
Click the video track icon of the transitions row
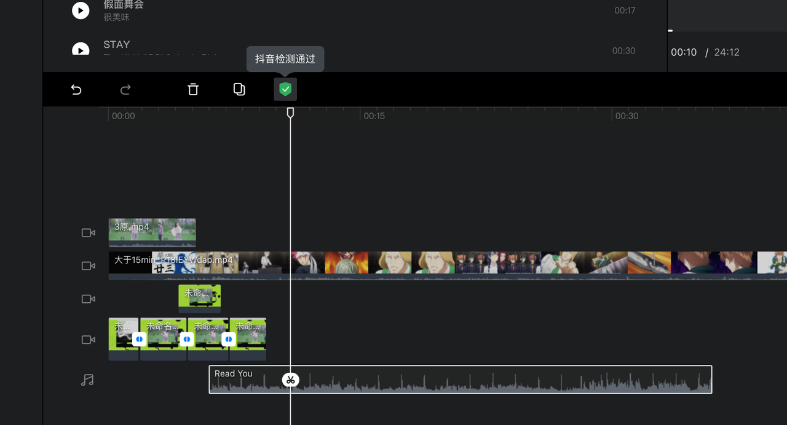click(x=89, y=340)
